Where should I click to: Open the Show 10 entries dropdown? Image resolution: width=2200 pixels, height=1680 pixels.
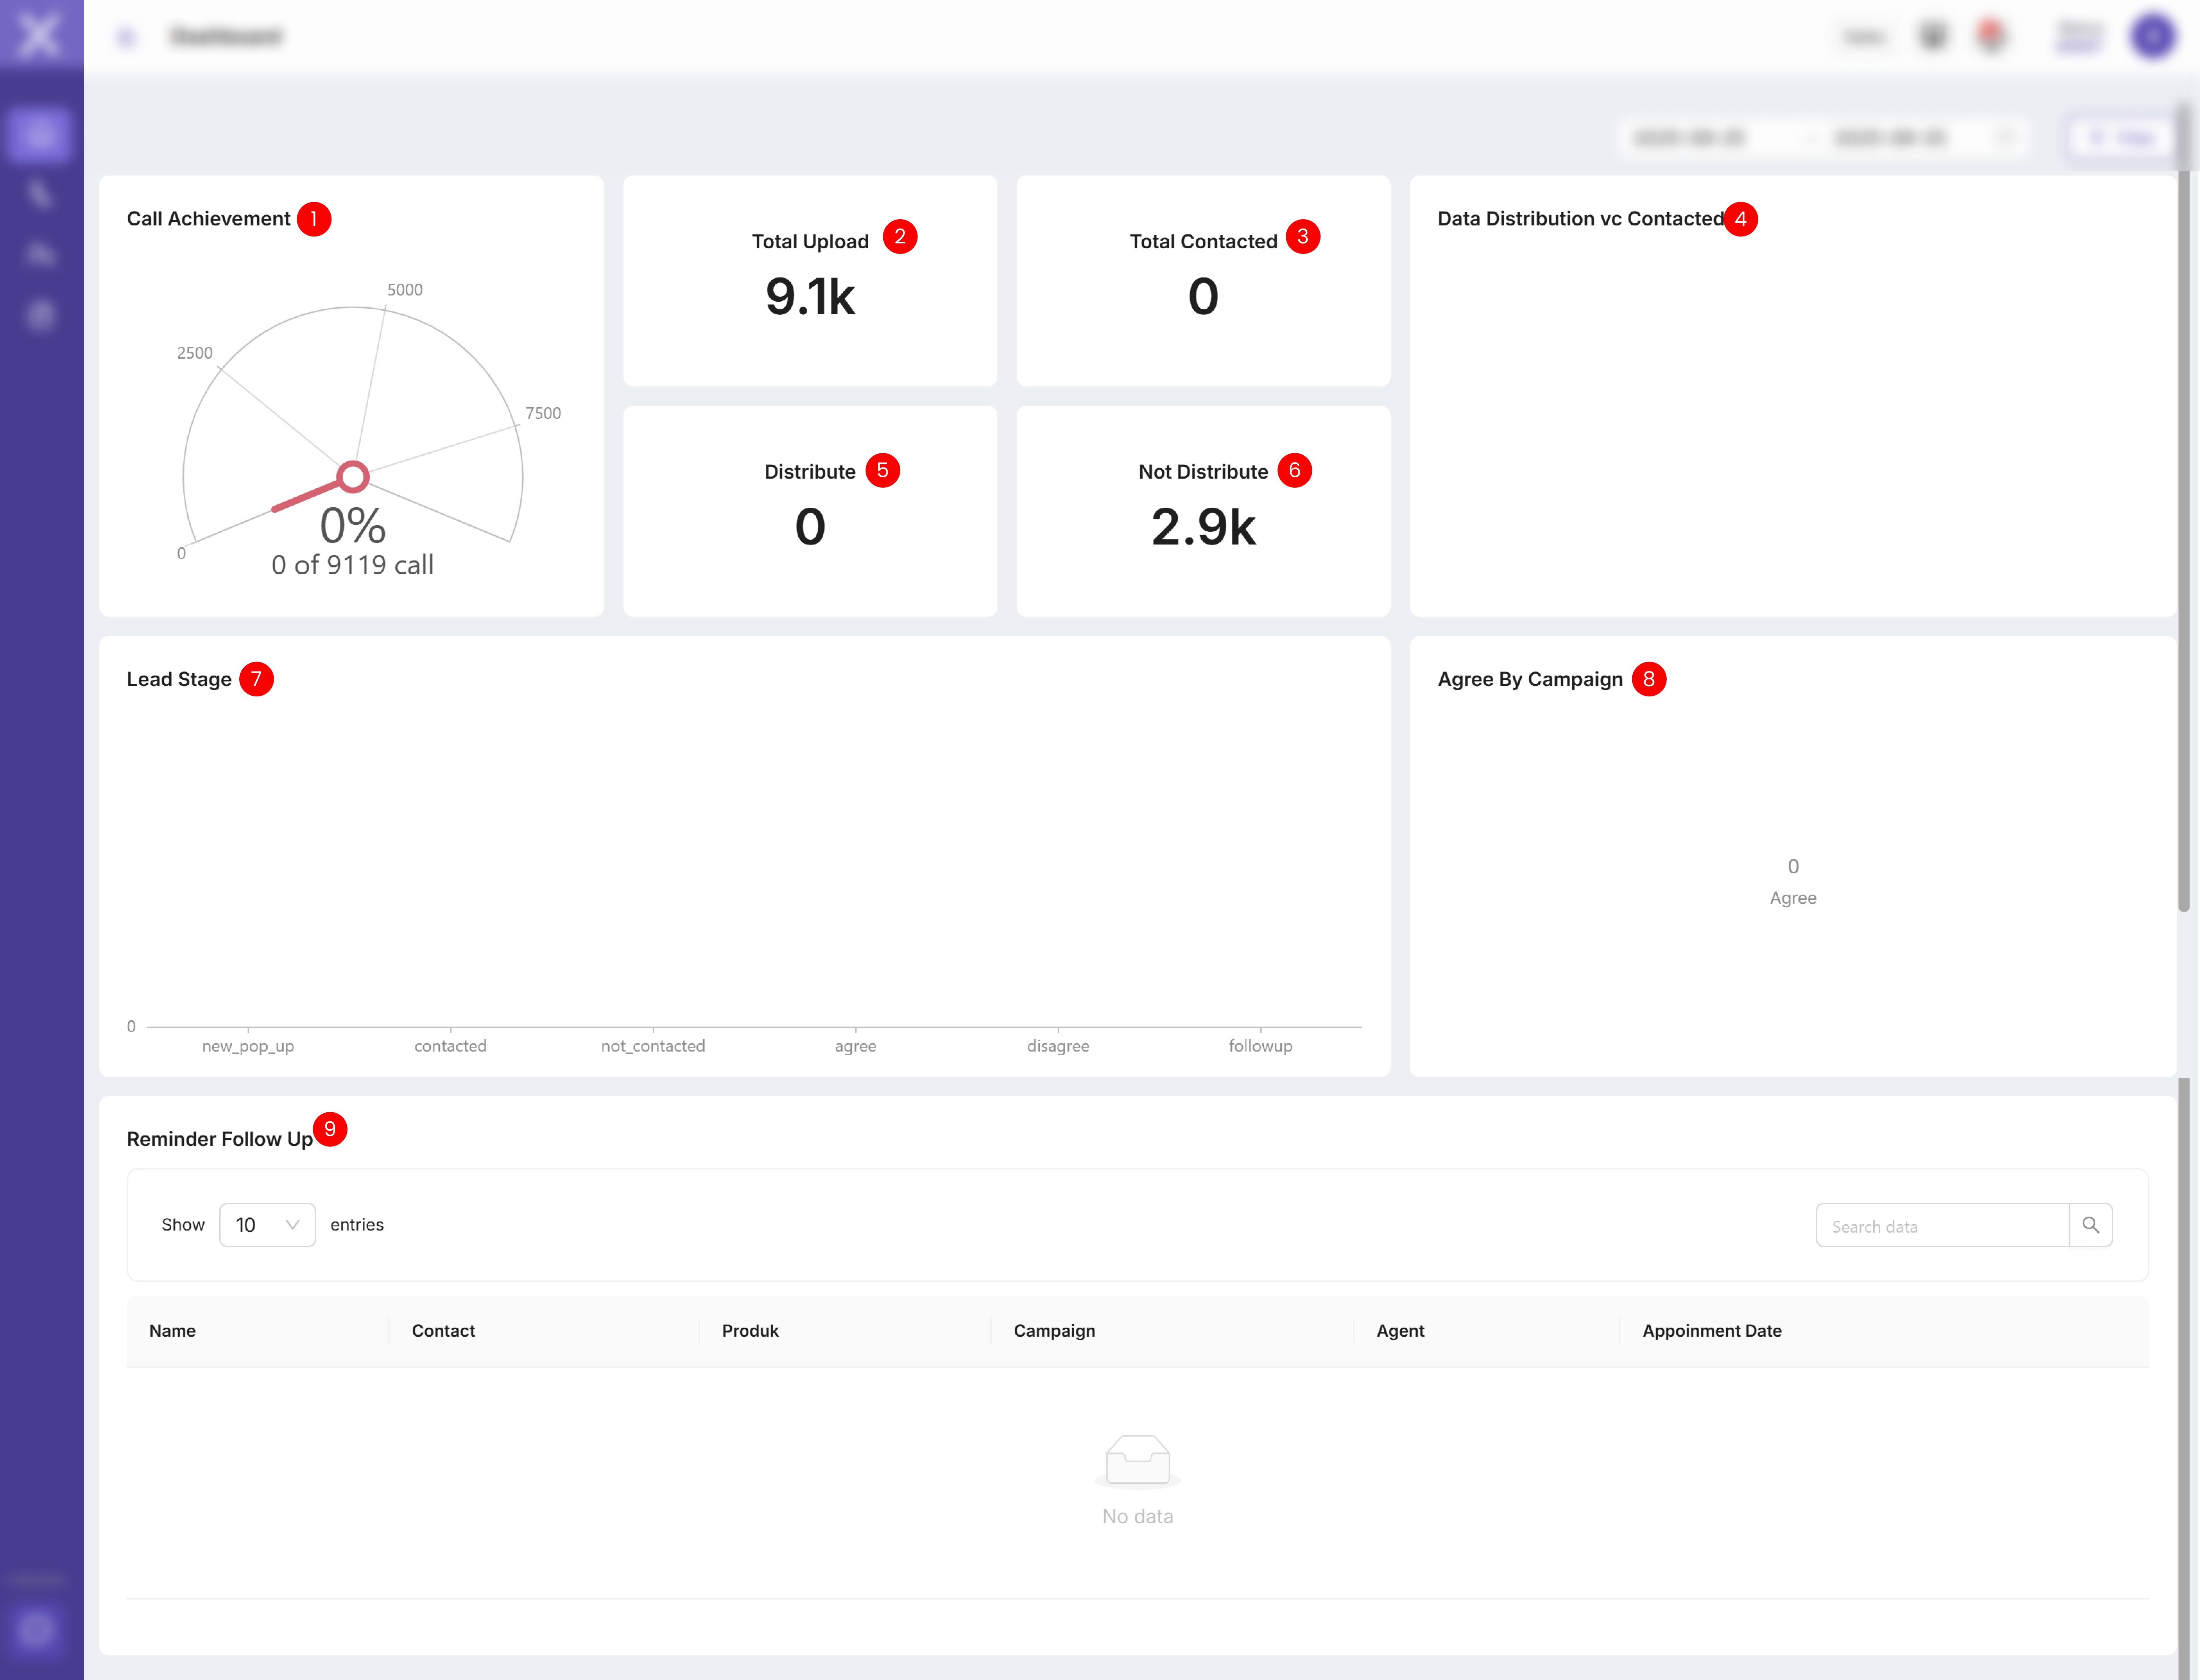pos(267,1225)
